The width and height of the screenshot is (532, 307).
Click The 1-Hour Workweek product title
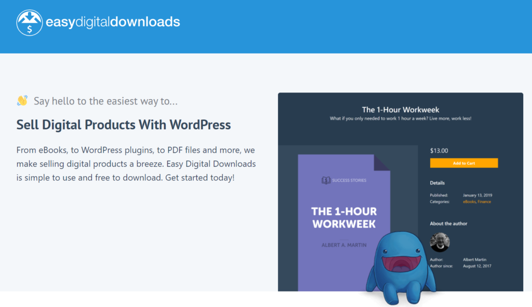click(401, 110)
